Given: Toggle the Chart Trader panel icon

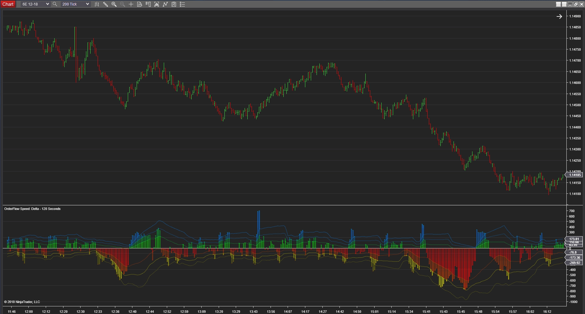Looking at the screenshot, I should tap(148, 4).
